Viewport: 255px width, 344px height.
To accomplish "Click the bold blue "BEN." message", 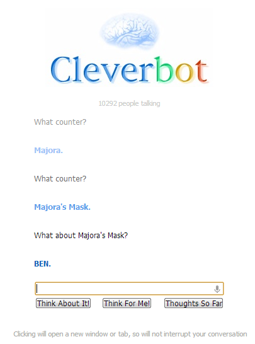I will [x=42, y=264].
